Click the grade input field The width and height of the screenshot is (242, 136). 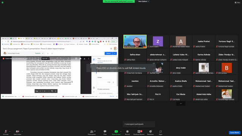[x=104, y=82]
